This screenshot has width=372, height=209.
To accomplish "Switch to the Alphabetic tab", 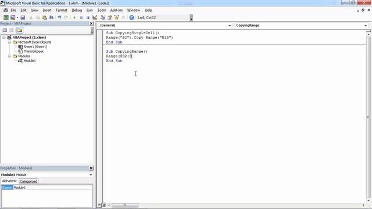I will [x=9, y=181].
